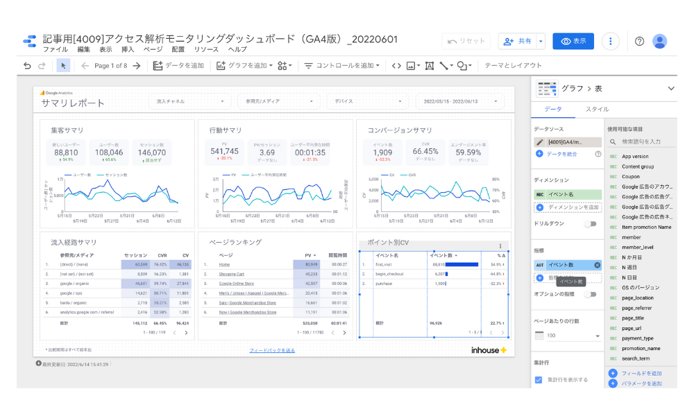This screenshot has height=416, width=694.
Task: Switch to the スタイル tab
Action: click(597, 109)
